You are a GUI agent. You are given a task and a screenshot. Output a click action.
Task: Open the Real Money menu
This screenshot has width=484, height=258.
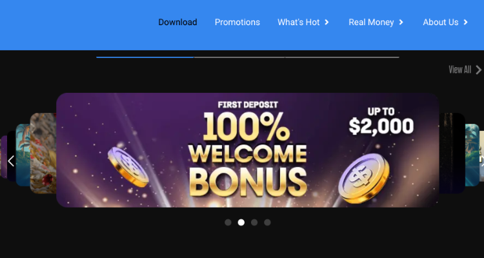[371, 22]
